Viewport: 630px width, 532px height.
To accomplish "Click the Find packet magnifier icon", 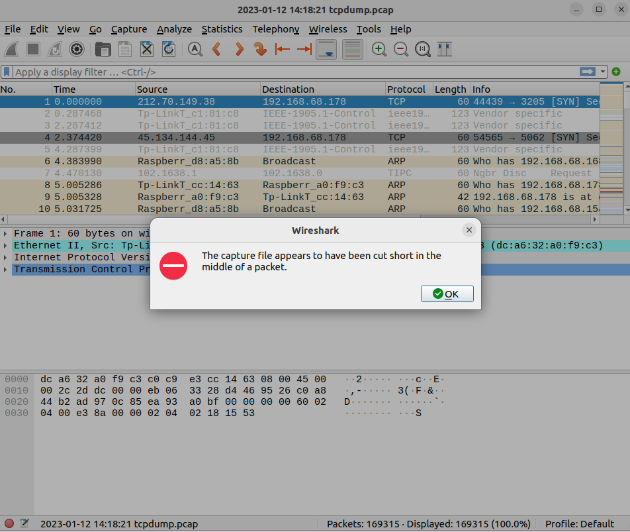I will [x=195, y=49].
